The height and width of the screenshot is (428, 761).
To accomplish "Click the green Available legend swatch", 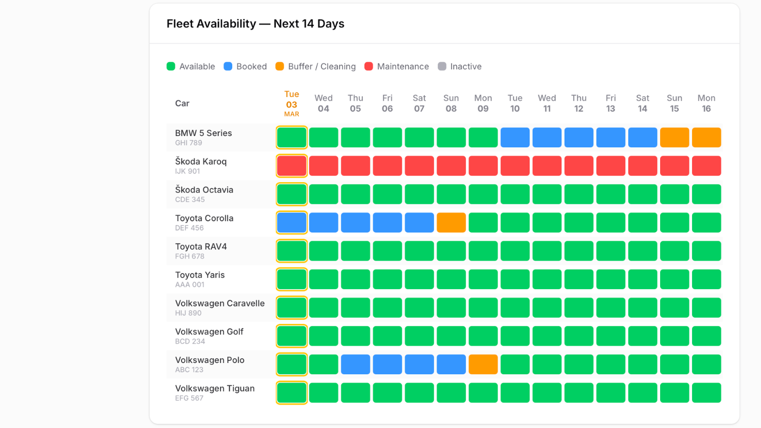I will click(x=171, y=67).
